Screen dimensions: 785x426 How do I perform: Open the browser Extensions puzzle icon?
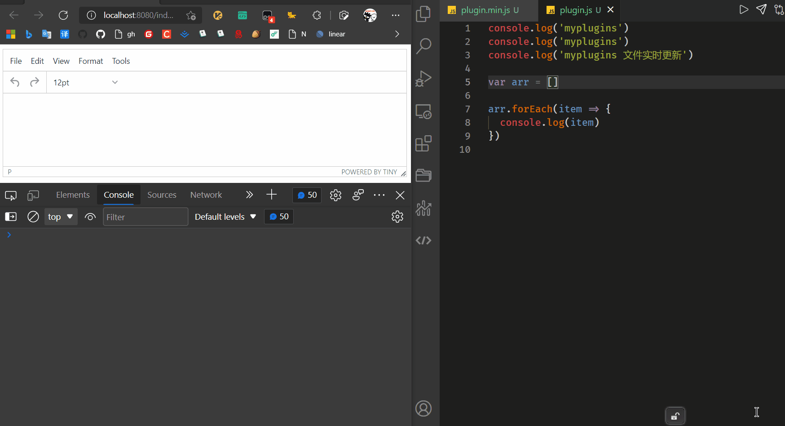[x=317, y=15]
